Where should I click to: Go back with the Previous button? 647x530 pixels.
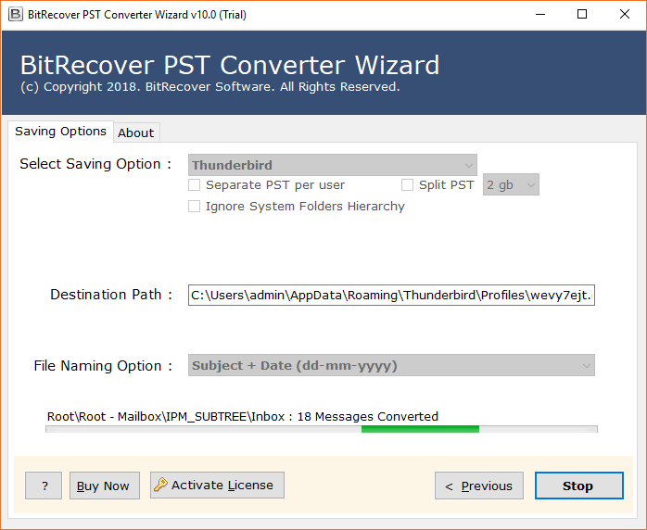(479, 486)
